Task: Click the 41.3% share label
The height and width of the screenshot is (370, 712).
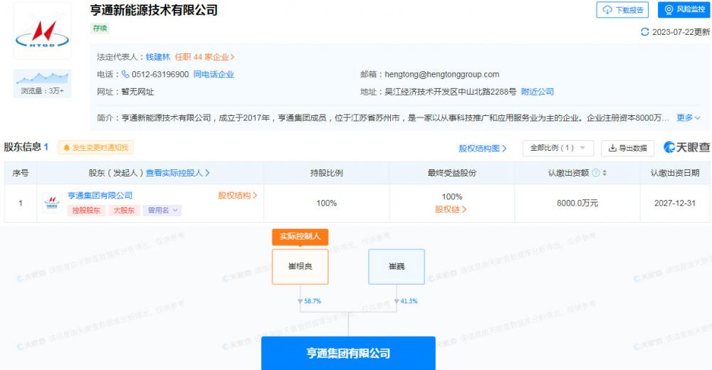Action: tap(409, 301)
